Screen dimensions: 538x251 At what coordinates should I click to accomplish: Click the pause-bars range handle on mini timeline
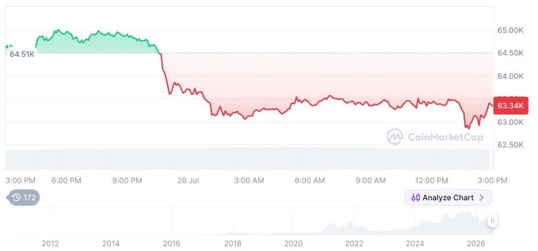pyautogui.click(x=492, y=221)
